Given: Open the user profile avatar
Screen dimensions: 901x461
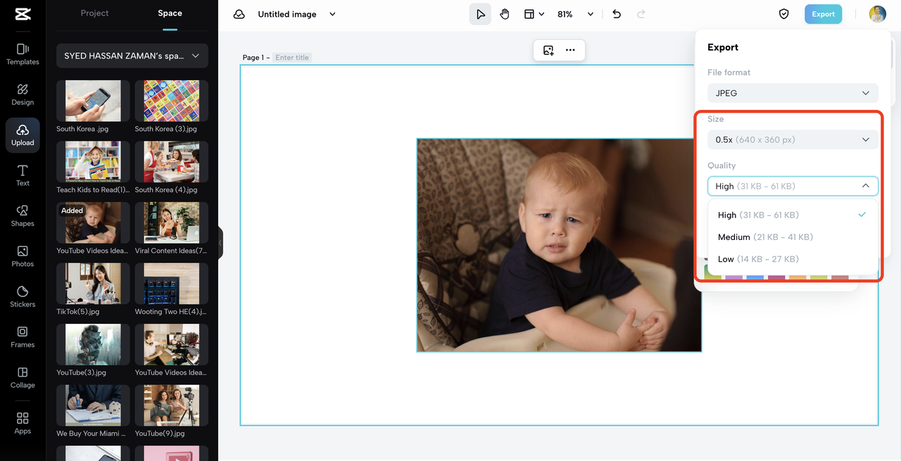Looking at the screenshot, I should (877, 14).
